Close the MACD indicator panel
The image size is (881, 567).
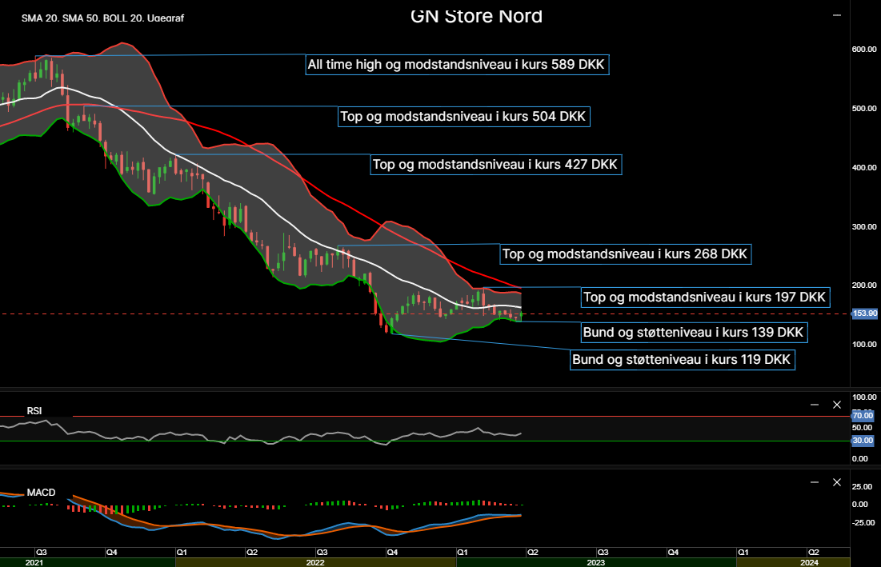click(x=837, y=482)
